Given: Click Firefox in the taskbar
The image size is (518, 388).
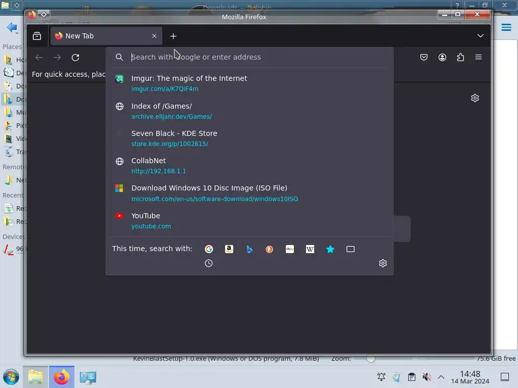Looking at the screenshot, I should coord(62,377).
